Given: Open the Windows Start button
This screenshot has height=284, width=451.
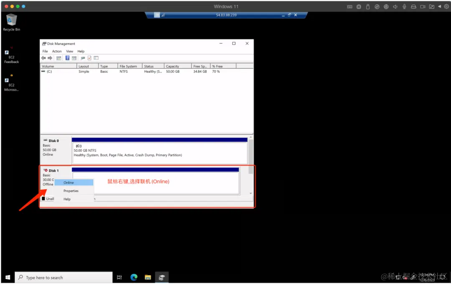Looking at the screenshot, I should coord(8,277).
